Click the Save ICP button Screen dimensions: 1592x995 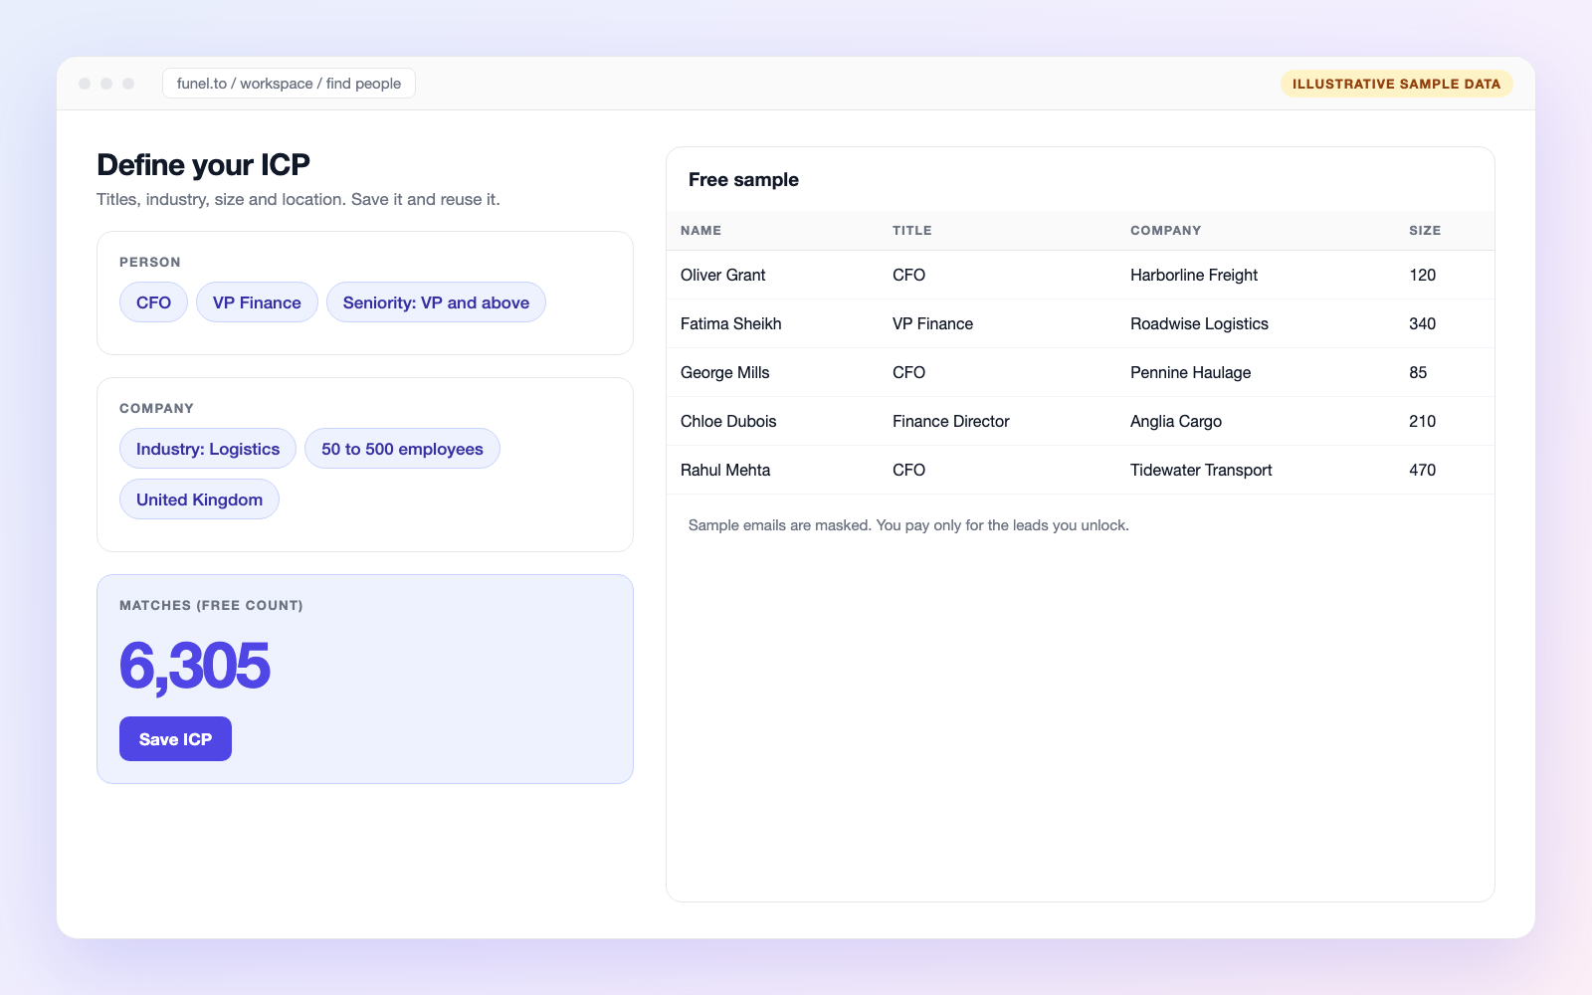175,738
